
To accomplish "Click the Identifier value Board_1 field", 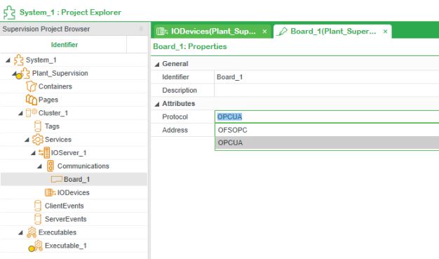I will [x=327, y=77].
